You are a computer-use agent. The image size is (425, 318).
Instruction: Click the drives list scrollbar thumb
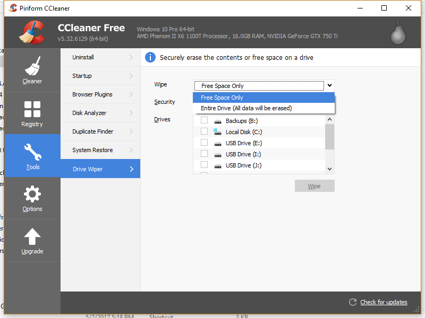[329, 137]
